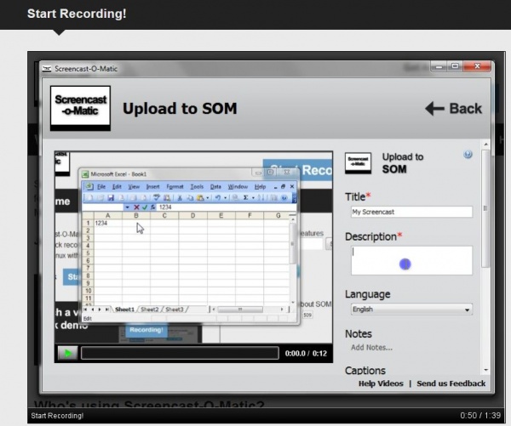
Task: Select row 9 header in Excel
Action: [88, 283]
